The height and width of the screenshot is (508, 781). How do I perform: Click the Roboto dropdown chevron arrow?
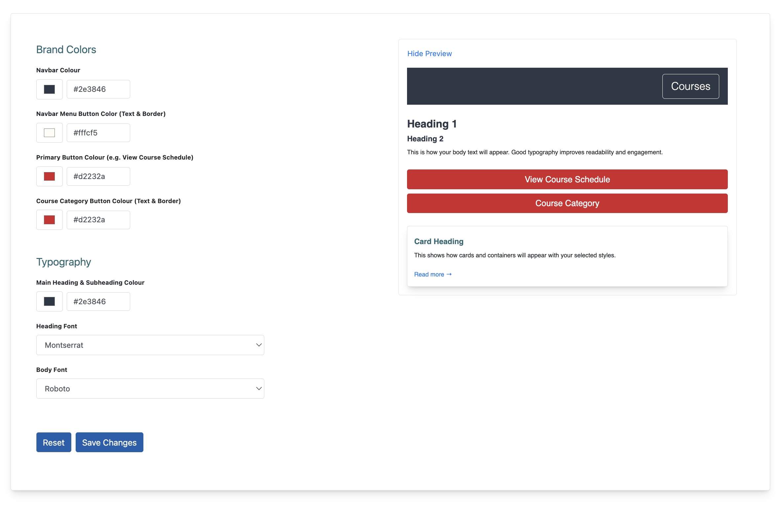click(259, 388)
